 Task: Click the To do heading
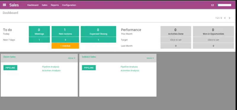[8, 30]
